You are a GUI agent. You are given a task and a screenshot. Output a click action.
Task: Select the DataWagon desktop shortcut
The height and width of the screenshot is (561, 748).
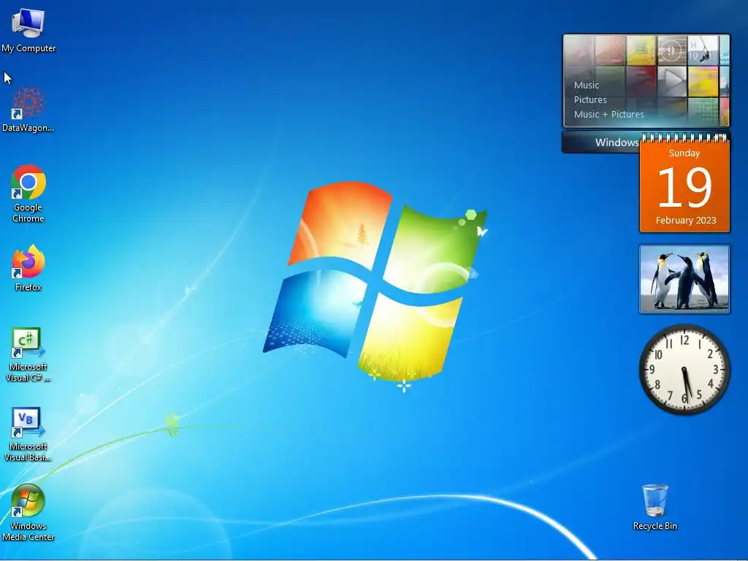[x=28, y=110]
